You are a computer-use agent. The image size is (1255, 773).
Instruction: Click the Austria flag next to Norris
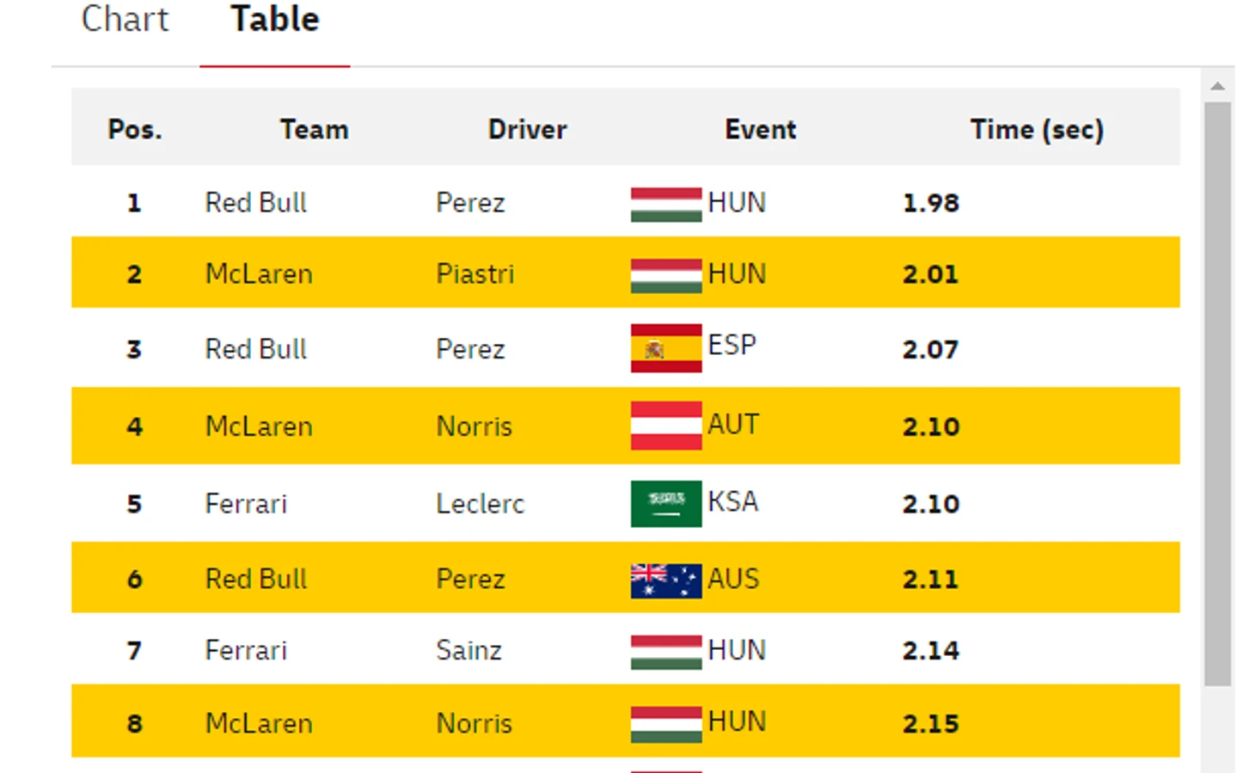click(666, 426)
